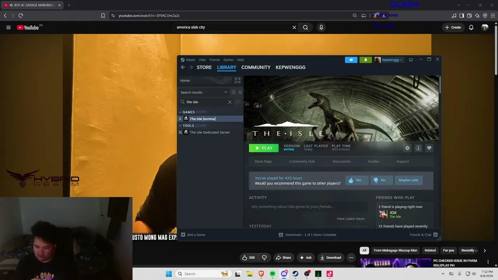
Task: Select The Isle Dedicated Server tool
Action: (x=210, y=132)
